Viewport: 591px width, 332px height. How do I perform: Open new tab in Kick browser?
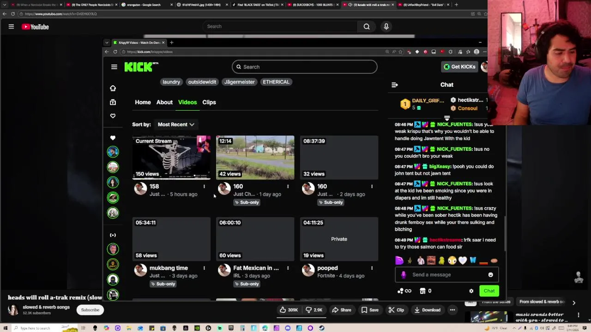(x=171, y=42)
